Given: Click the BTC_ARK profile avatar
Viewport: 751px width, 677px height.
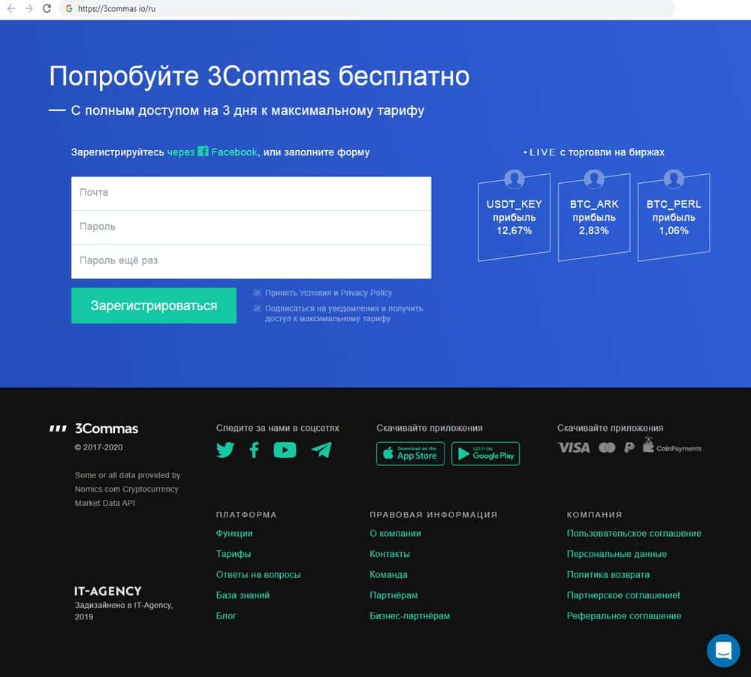Looking at the screenshot, I should point(594,179).
